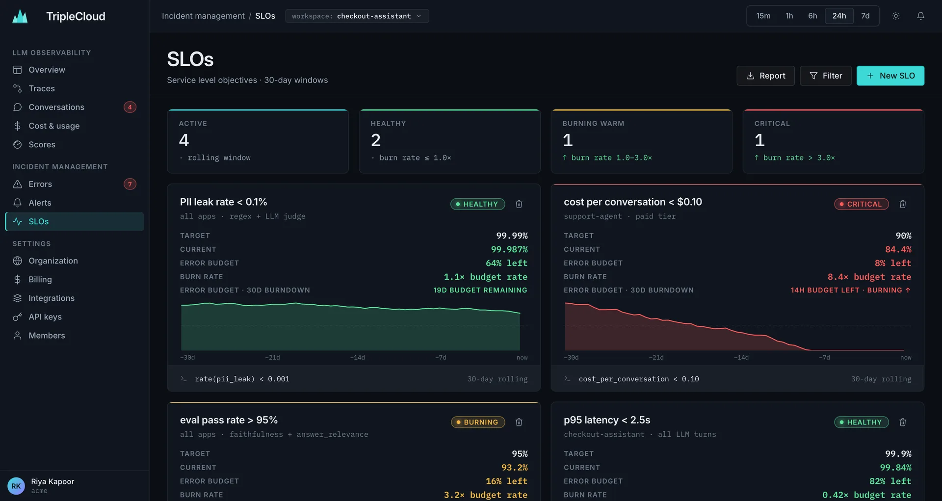Delete the p95 latency SLO
This screenshot has width=942, height=501.
click(x=903, y=422)
